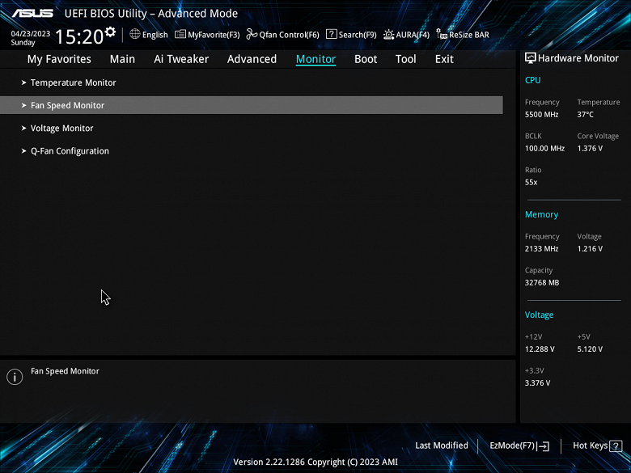Go to the Ai Tweaker tab

click(x=181, y=59)
